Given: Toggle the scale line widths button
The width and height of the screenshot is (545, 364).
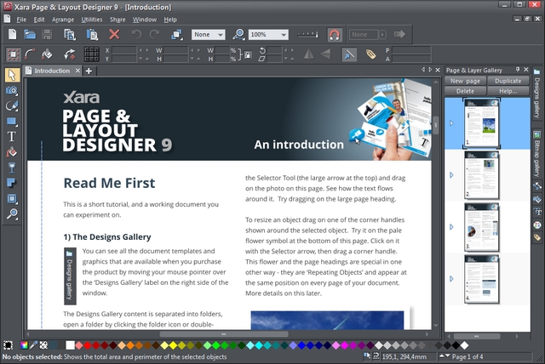Looking at the screenshot, I should click(x=349, y=54).
